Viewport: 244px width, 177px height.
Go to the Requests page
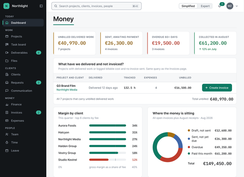point(23,83)
